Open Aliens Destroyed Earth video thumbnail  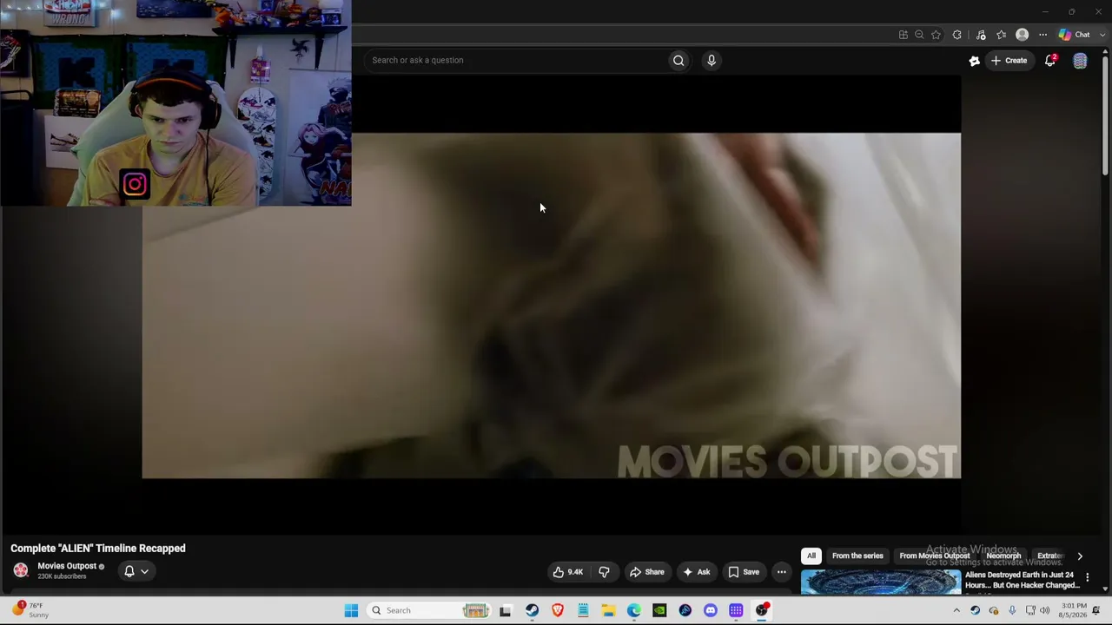[881, 582]
